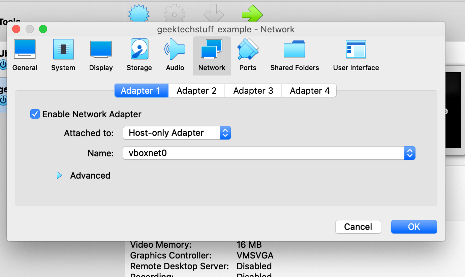Select the Adapter 4 tab
Image resolution: width=465 pixels, height=277 pixels.
[x=309, y=90]
